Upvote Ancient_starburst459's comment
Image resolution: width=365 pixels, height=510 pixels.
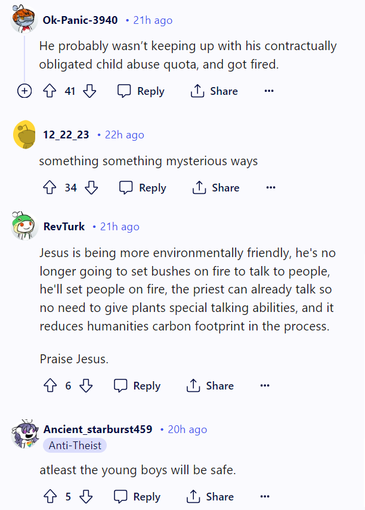point(50,497)
